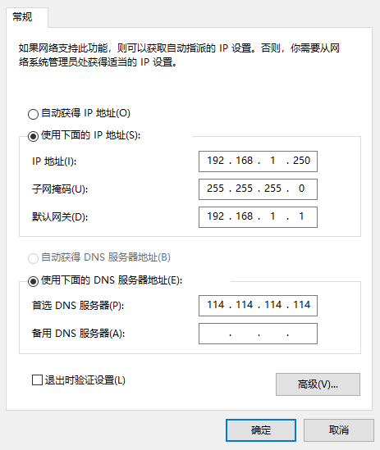Click the 首选 DNS 服务器(P) label
Image resolution: width=380 pixels, height=450 pixels.
pyautogui.click(x=78, y=306)
